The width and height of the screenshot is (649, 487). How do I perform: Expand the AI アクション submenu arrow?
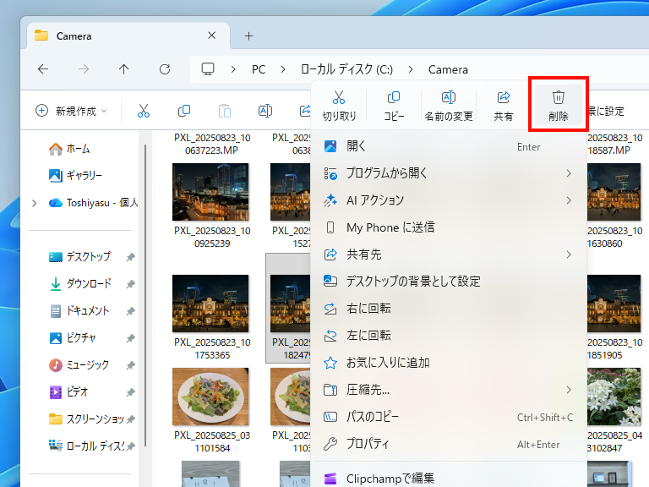(569, 200)
